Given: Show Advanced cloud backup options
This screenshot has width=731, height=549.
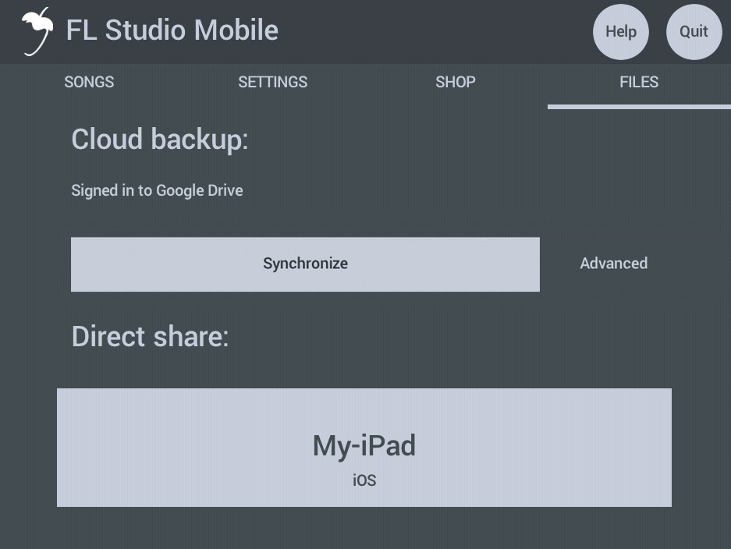Looking at the screenshot, I should [613, 264].
